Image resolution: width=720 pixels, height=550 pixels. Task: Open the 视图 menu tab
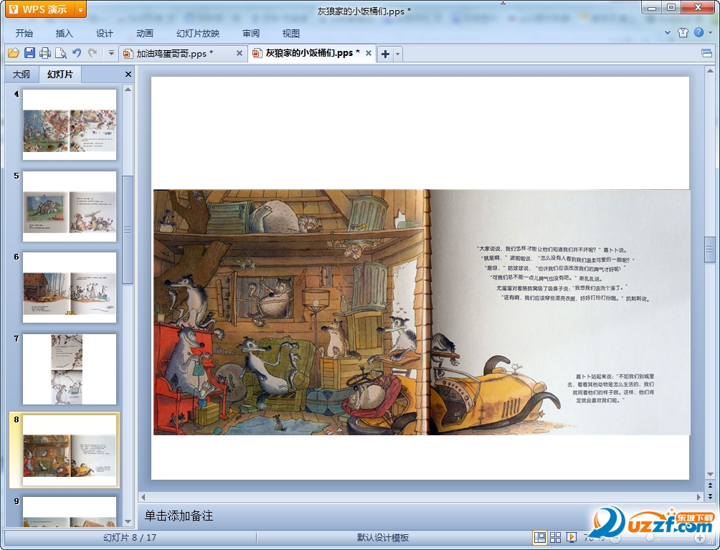tap(291, 34)
